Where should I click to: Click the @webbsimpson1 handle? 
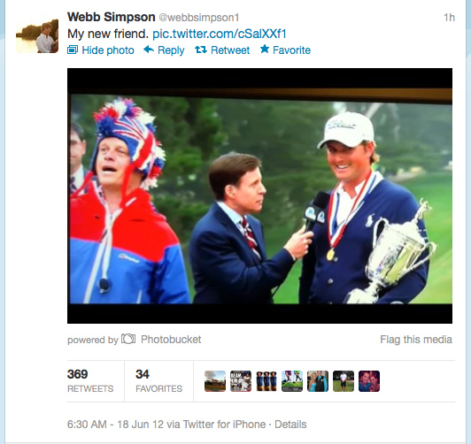(x=198, y=18)
